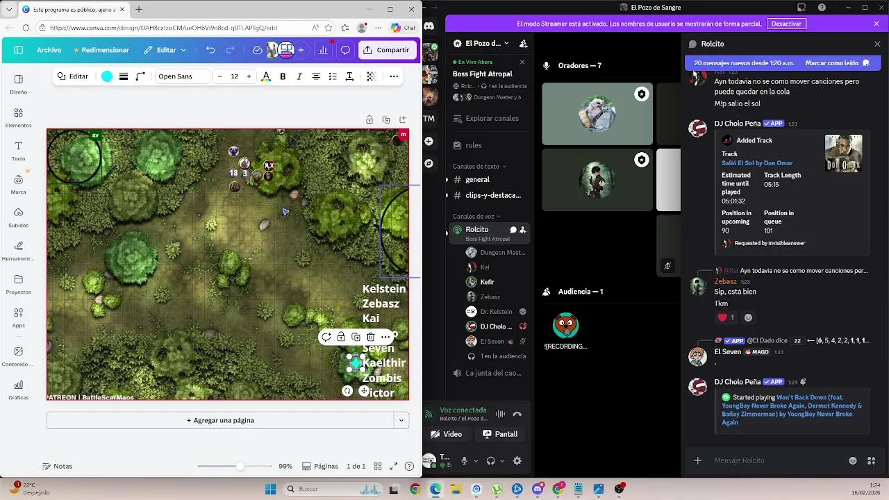The width and height of the screenshot is (889, 500).
Task: Toggle Discord noise suppression waveform icon
Action: point(500,414)
